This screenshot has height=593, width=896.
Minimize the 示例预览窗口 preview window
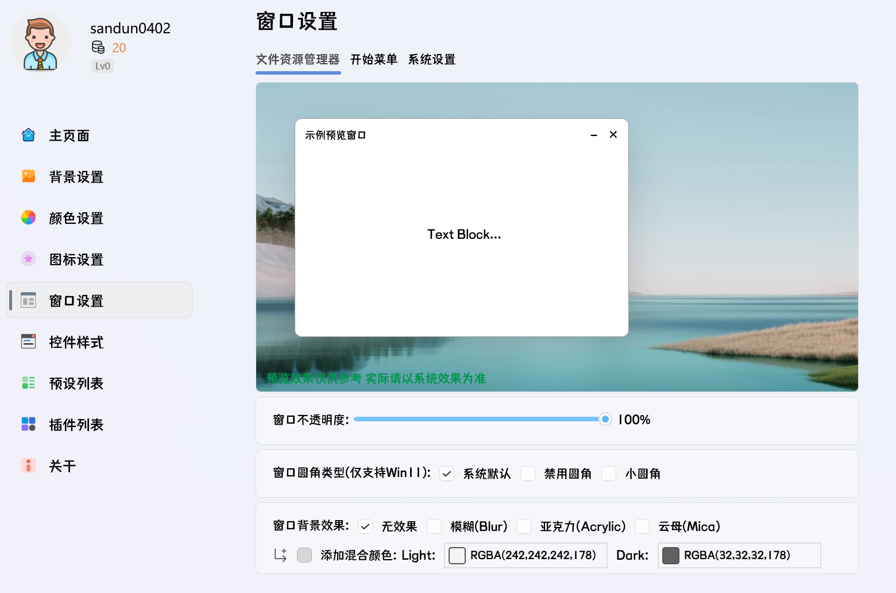coord(594,135)
